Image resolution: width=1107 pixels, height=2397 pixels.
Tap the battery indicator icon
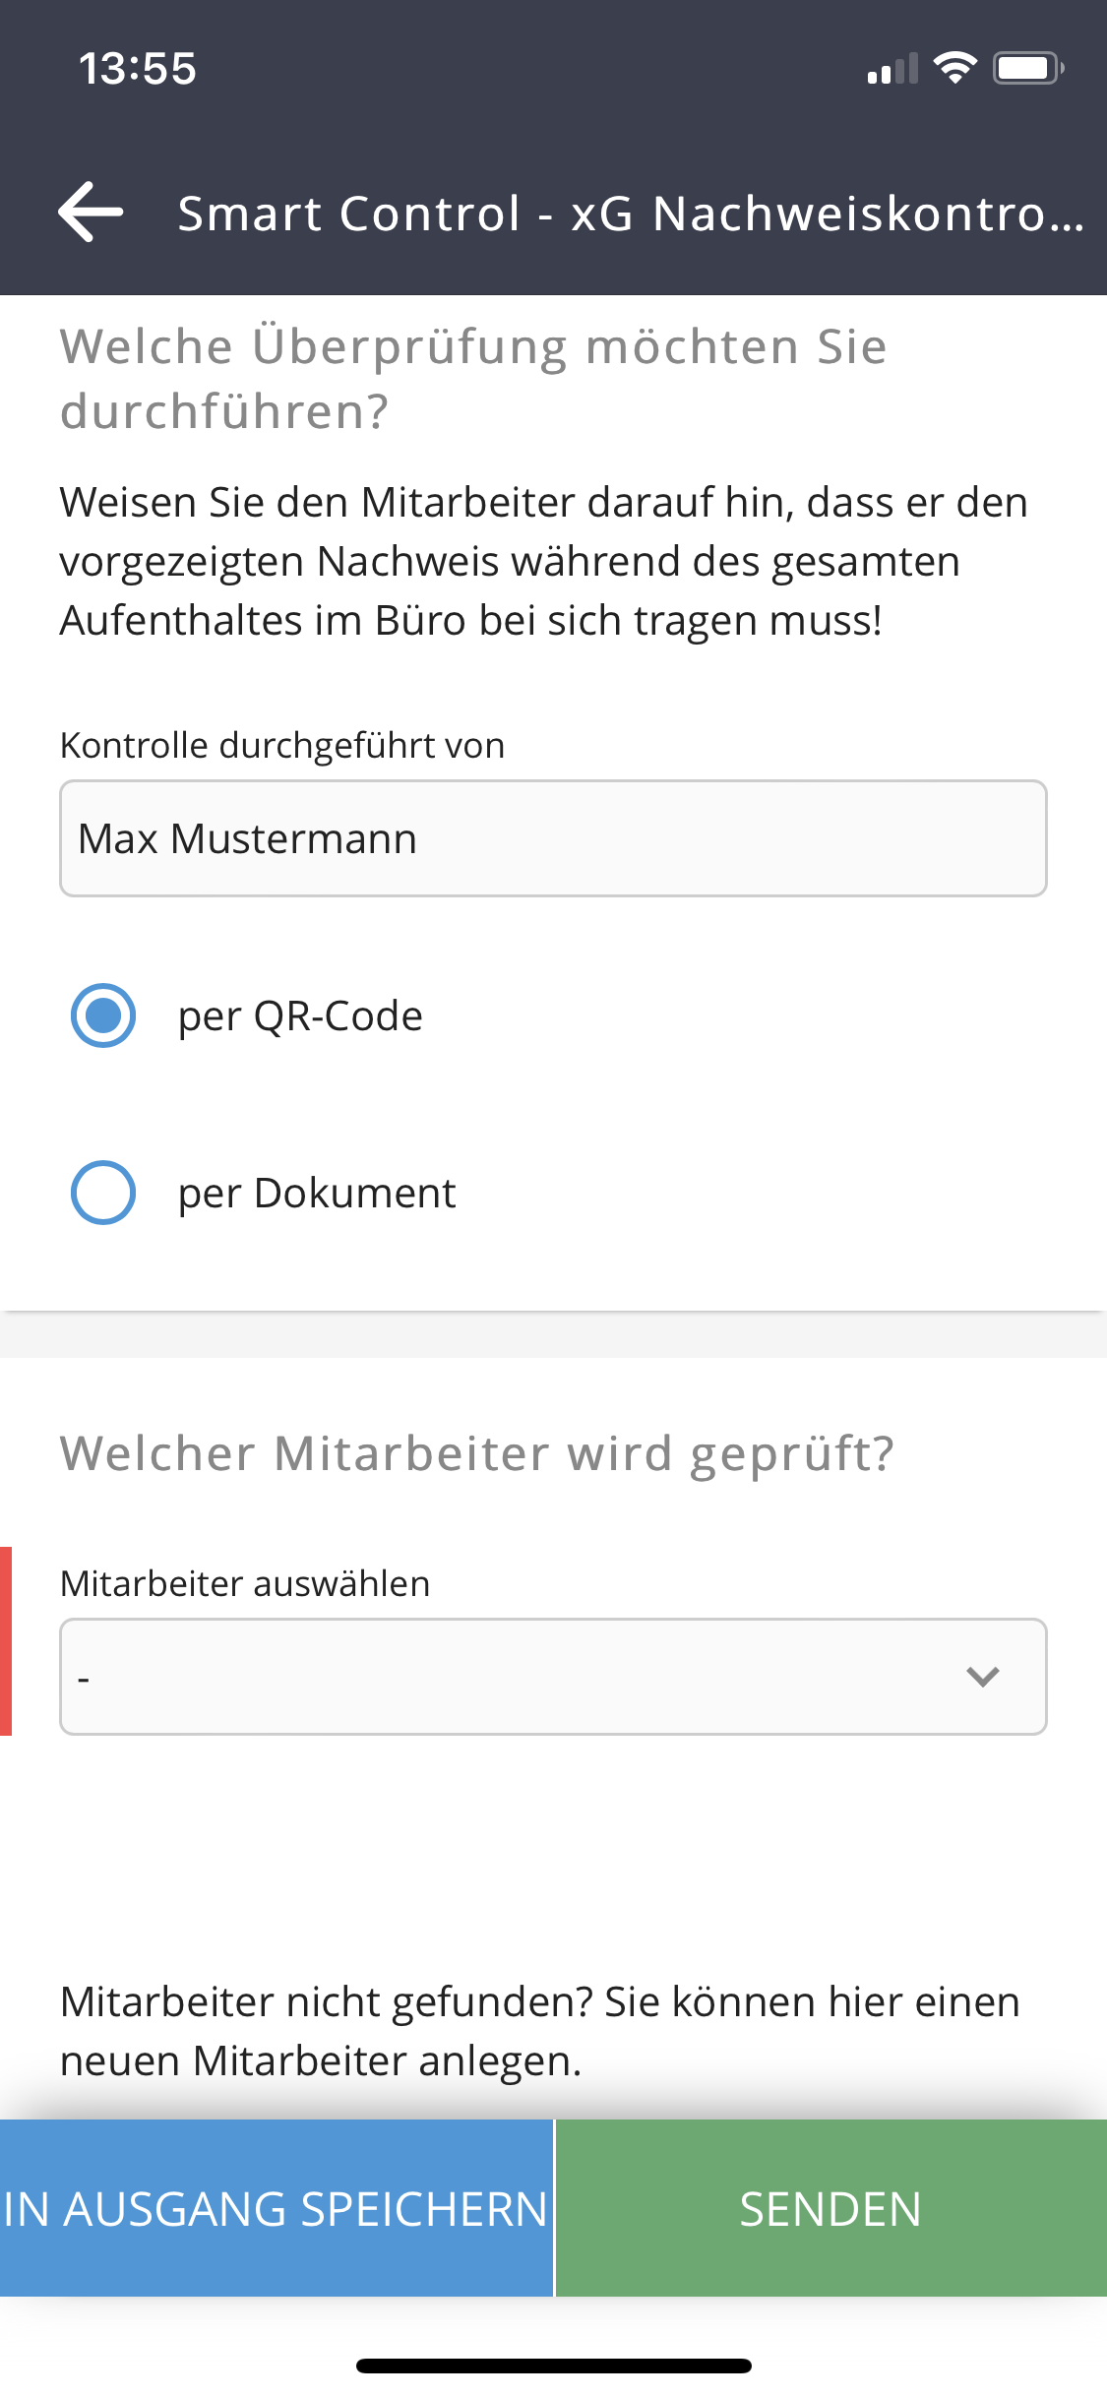tap(1027, 68)
